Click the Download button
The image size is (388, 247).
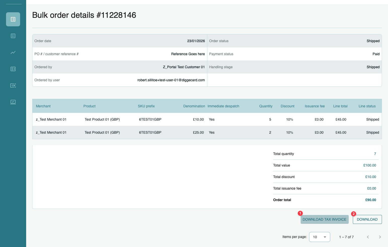(x=367, y=219)
